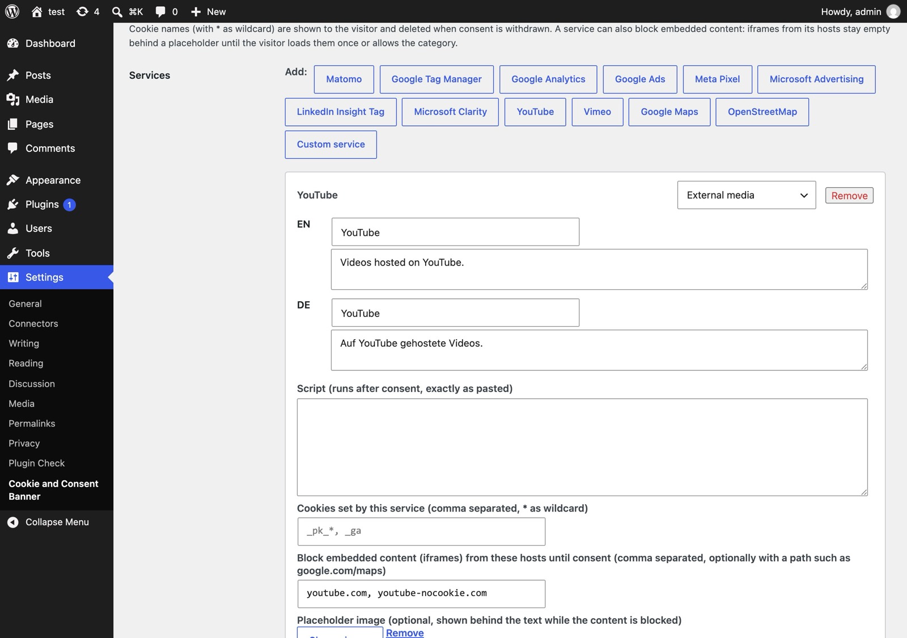
Task: Click the Settings sliders icon
Action: click(x=13, y=277)
